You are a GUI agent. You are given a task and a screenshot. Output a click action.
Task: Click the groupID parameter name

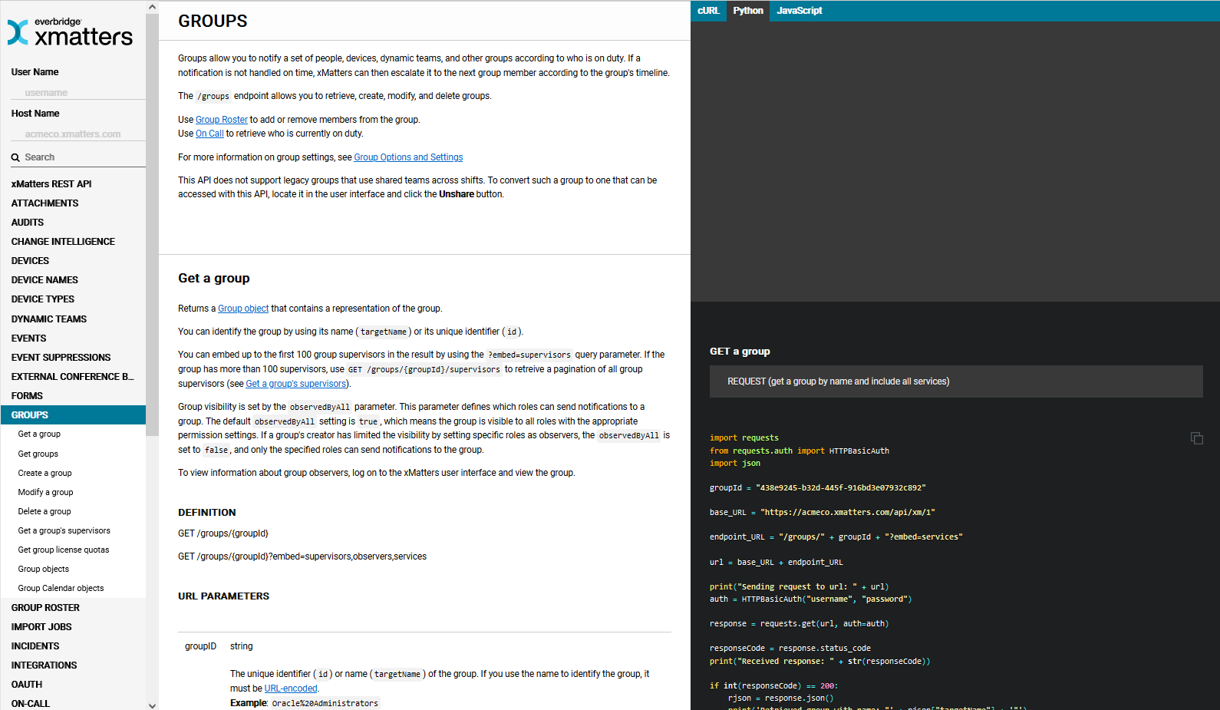click(x=200, y=646)
